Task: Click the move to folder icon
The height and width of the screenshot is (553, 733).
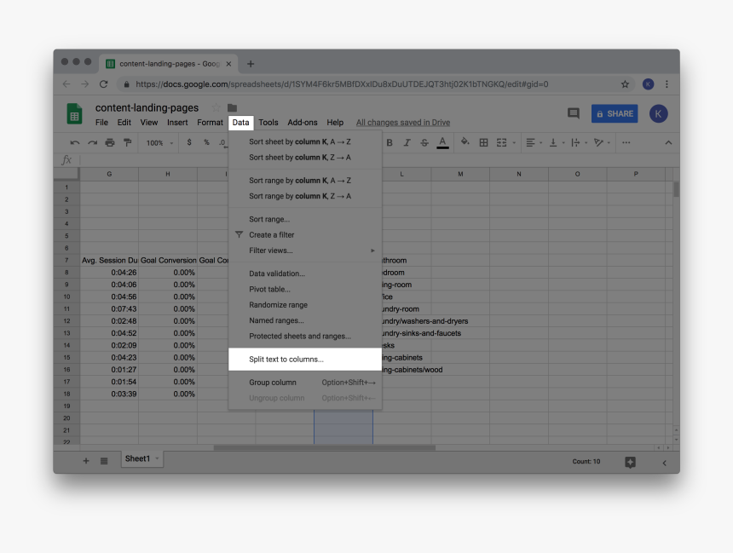Action: [x=232, y=107]
